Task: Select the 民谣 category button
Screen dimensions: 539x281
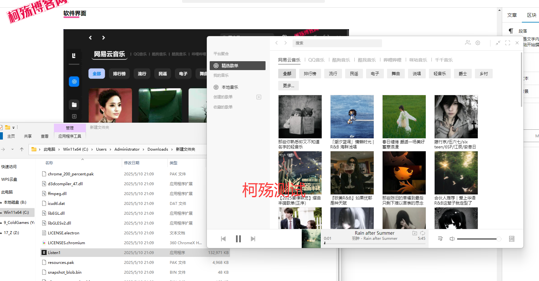Action: 354,74
